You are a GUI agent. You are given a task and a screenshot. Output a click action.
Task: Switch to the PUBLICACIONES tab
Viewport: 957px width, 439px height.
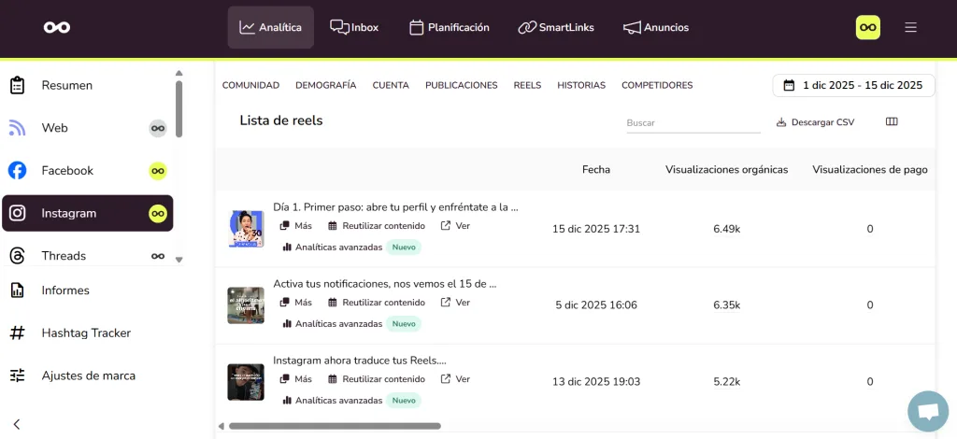coord(462,85)
